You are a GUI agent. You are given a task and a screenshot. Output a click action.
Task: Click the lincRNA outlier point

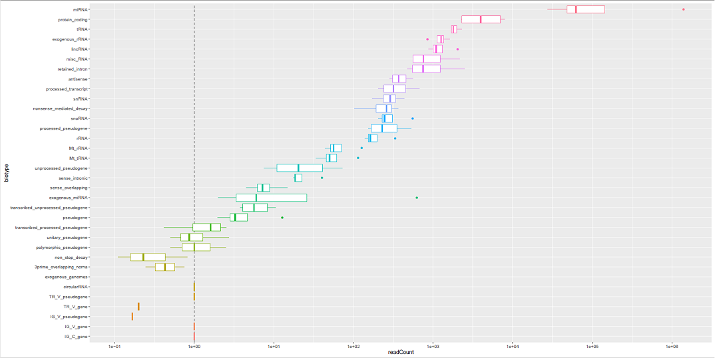click(x=457, y=49)
